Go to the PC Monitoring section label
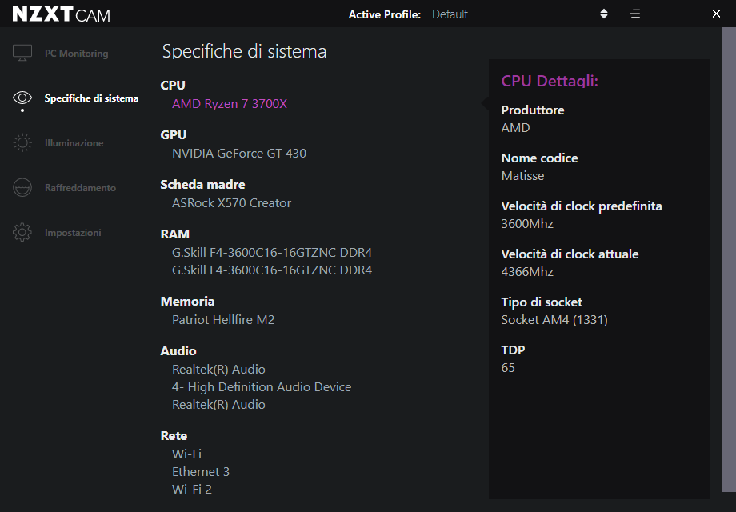The width and height of the screenshot is (736, 512). tap(76, 54)
